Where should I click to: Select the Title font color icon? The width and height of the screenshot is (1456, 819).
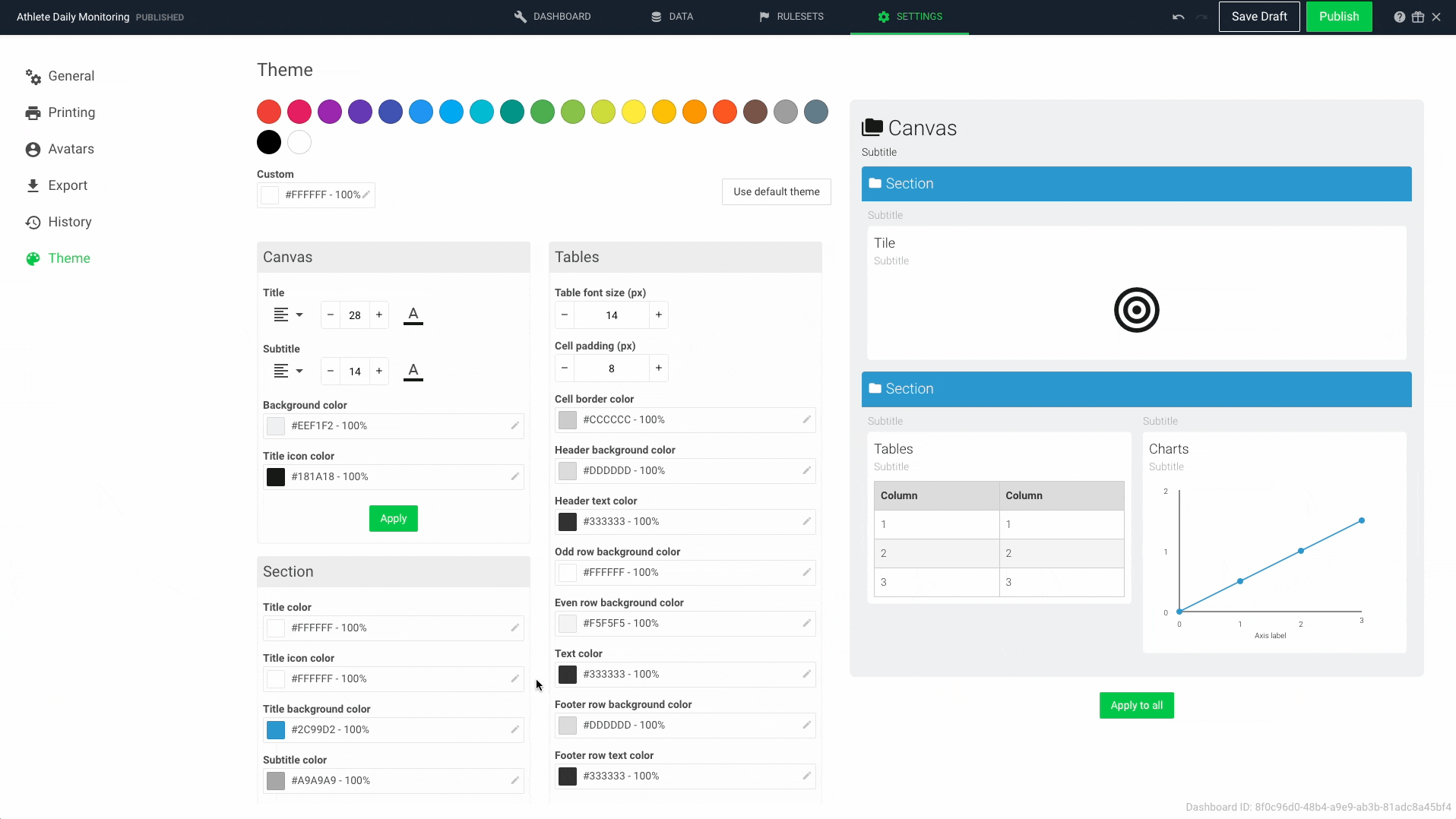pos(413,315)
